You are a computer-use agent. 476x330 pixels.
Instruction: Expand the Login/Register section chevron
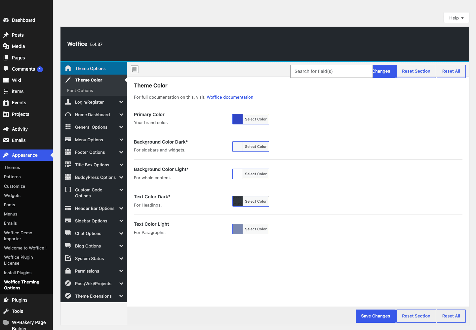(x=121, y=102)
